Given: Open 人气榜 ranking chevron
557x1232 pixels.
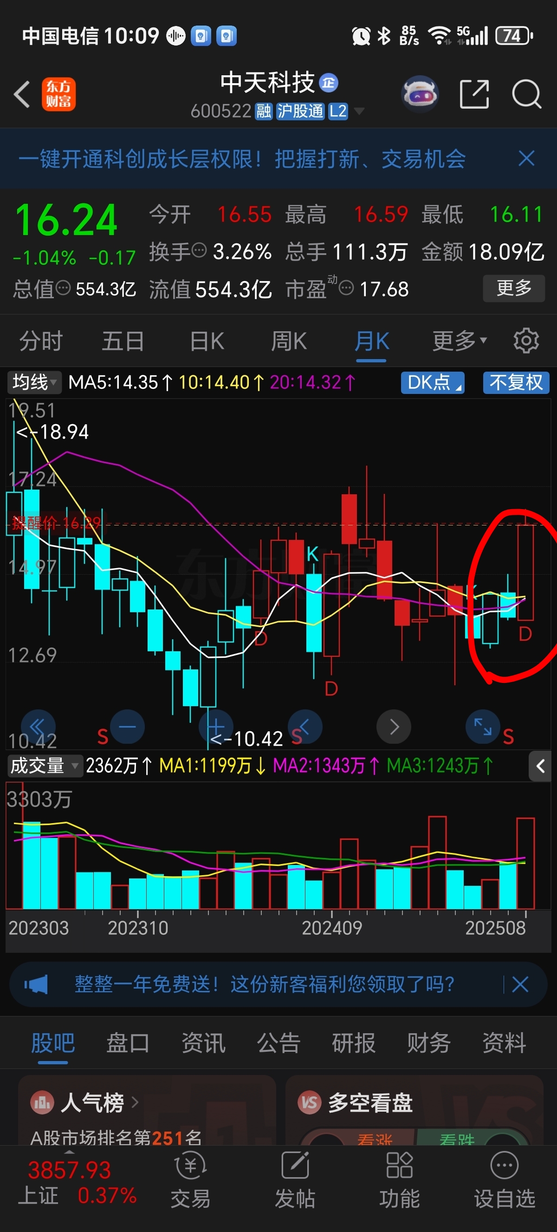Looking at the screenshot, I should point(135,1102).
